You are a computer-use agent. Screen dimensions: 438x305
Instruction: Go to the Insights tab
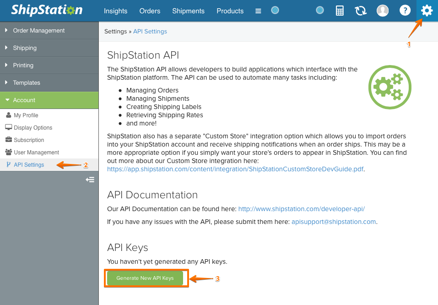tap(115, 11)
